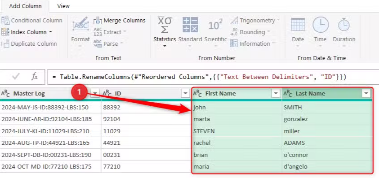
Task: Click the First Name data type icon
Action: pyautogui.click(x=197, y=94)
